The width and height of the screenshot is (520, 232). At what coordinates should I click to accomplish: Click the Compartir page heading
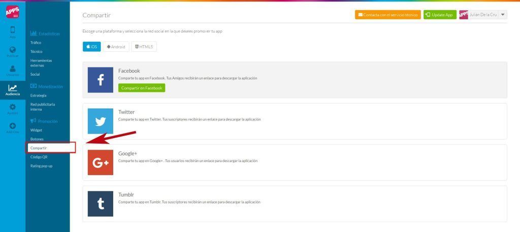click(x=96, y=15)
